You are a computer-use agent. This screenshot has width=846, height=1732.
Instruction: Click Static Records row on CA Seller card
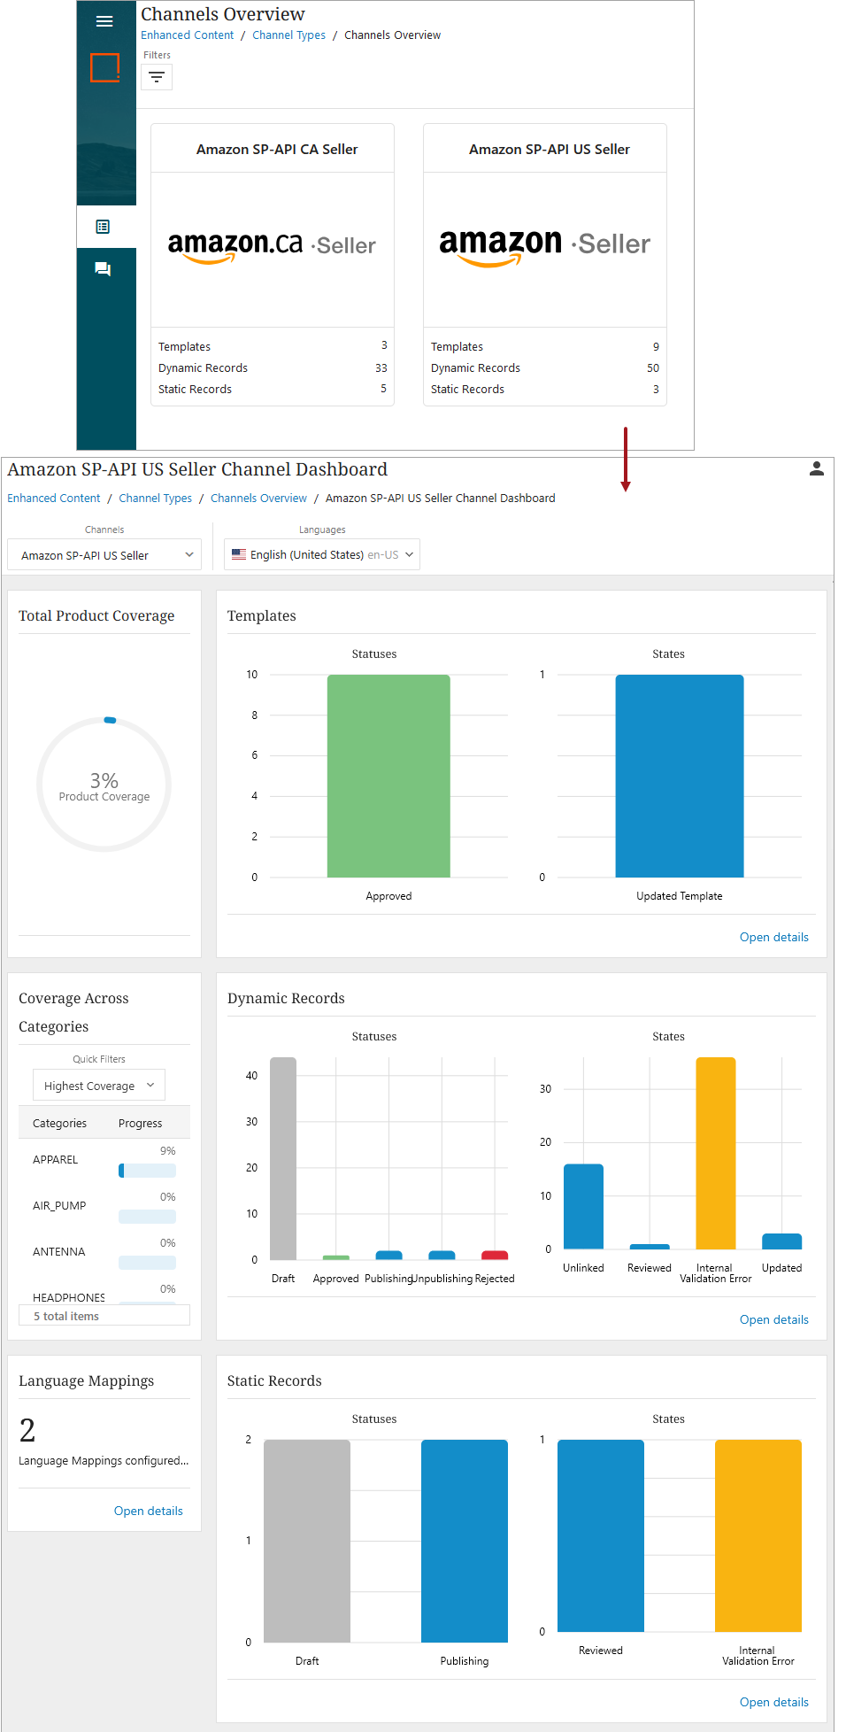click(273, 389)
